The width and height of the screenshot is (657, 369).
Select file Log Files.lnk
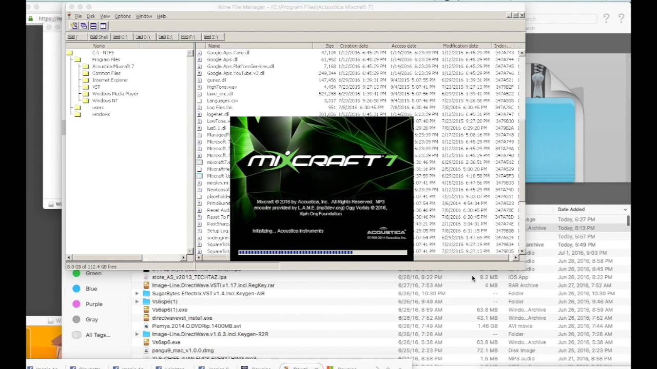(220, 108)
